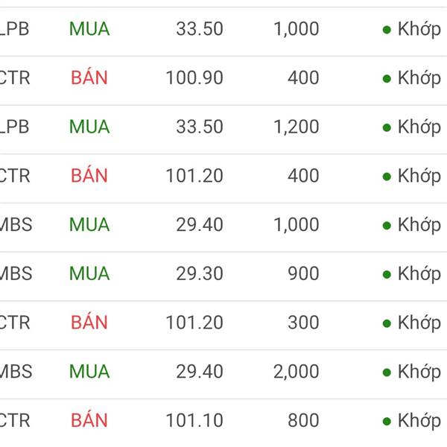This screenshot has width=447, height=447.
Task: Select MUA label on LPB 1,000 order
Action: pos(89,29)
